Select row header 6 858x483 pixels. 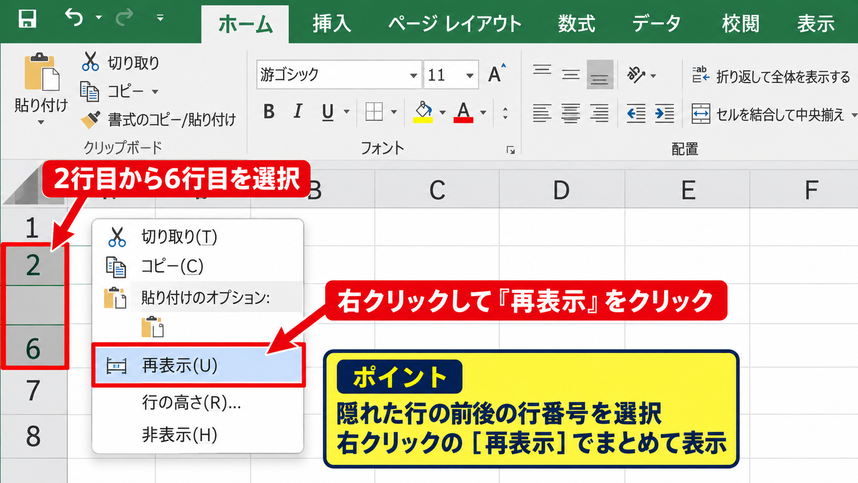tap(33, 348)
